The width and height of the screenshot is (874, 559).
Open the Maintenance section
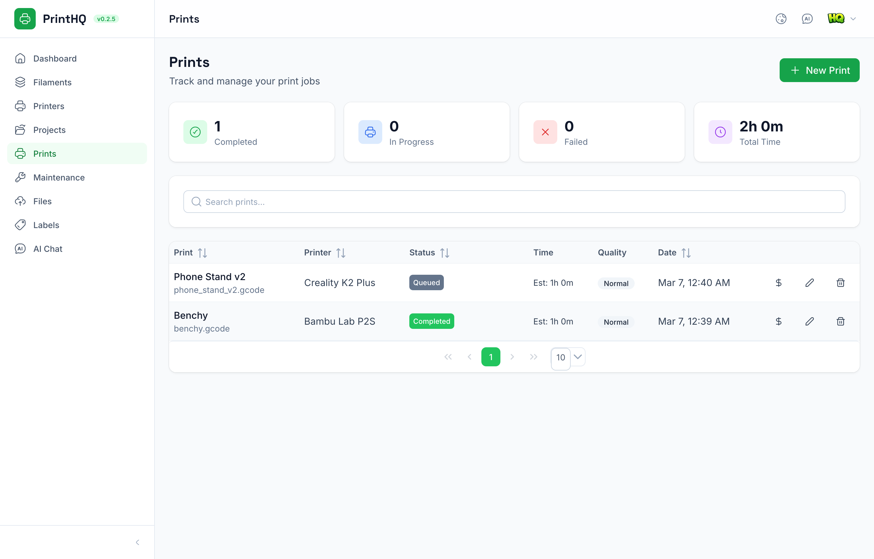pyautogui.click(x=59, y=178)
